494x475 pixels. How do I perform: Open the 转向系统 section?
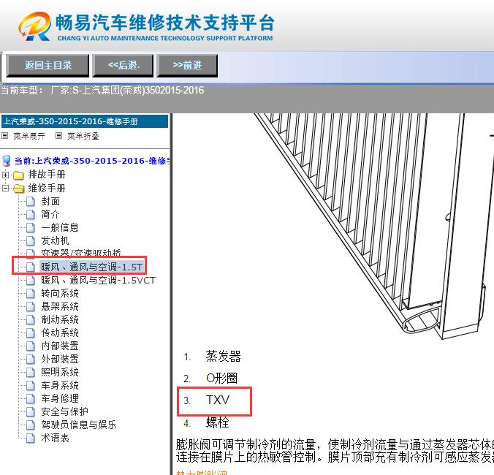pos(60,294)
